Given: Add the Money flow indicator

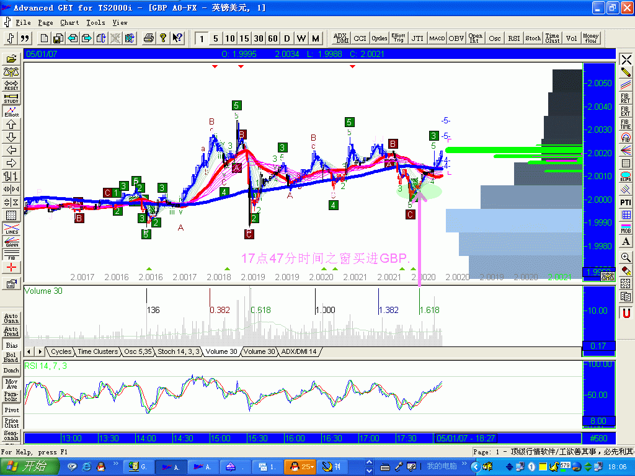Looking at the screenshot, I should (x=590, y=38).
